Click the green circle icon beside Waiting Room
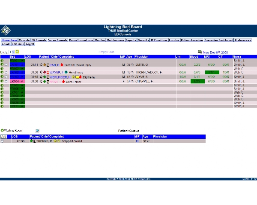Image resolution: width=257 pixels, height=205 pixels. 2,130
